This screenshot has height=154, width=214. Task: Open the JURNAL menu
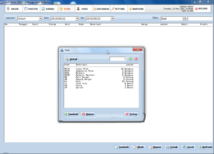pos(48,9)
